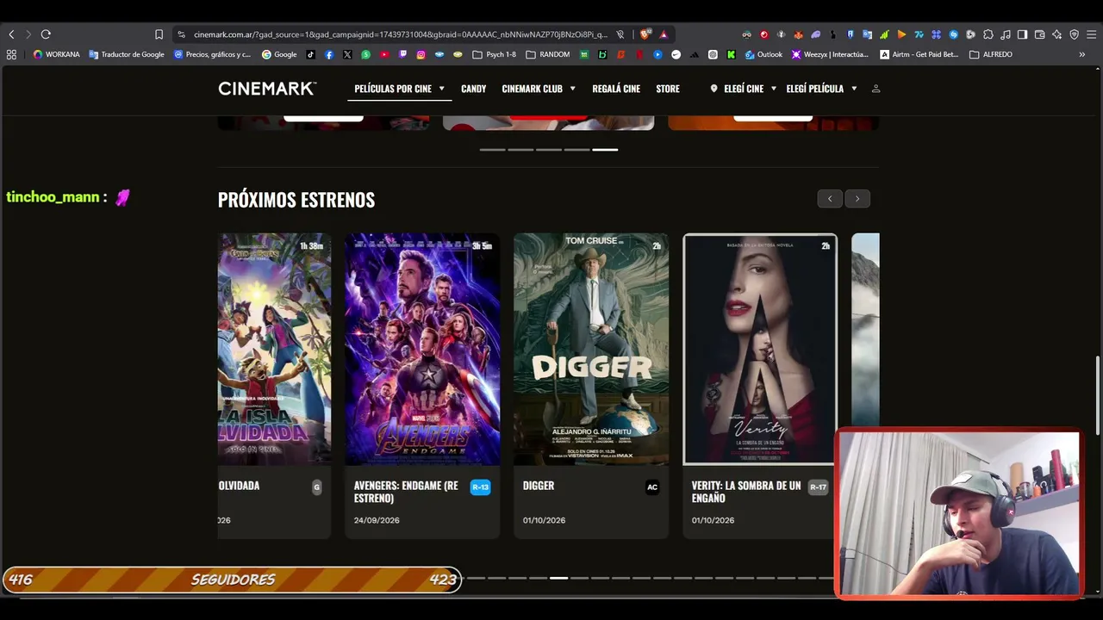The width and height of the screenshot is (1103, 620).
Task: Toggle the browser sidebar panel icon
Action: pos(1022,34)
